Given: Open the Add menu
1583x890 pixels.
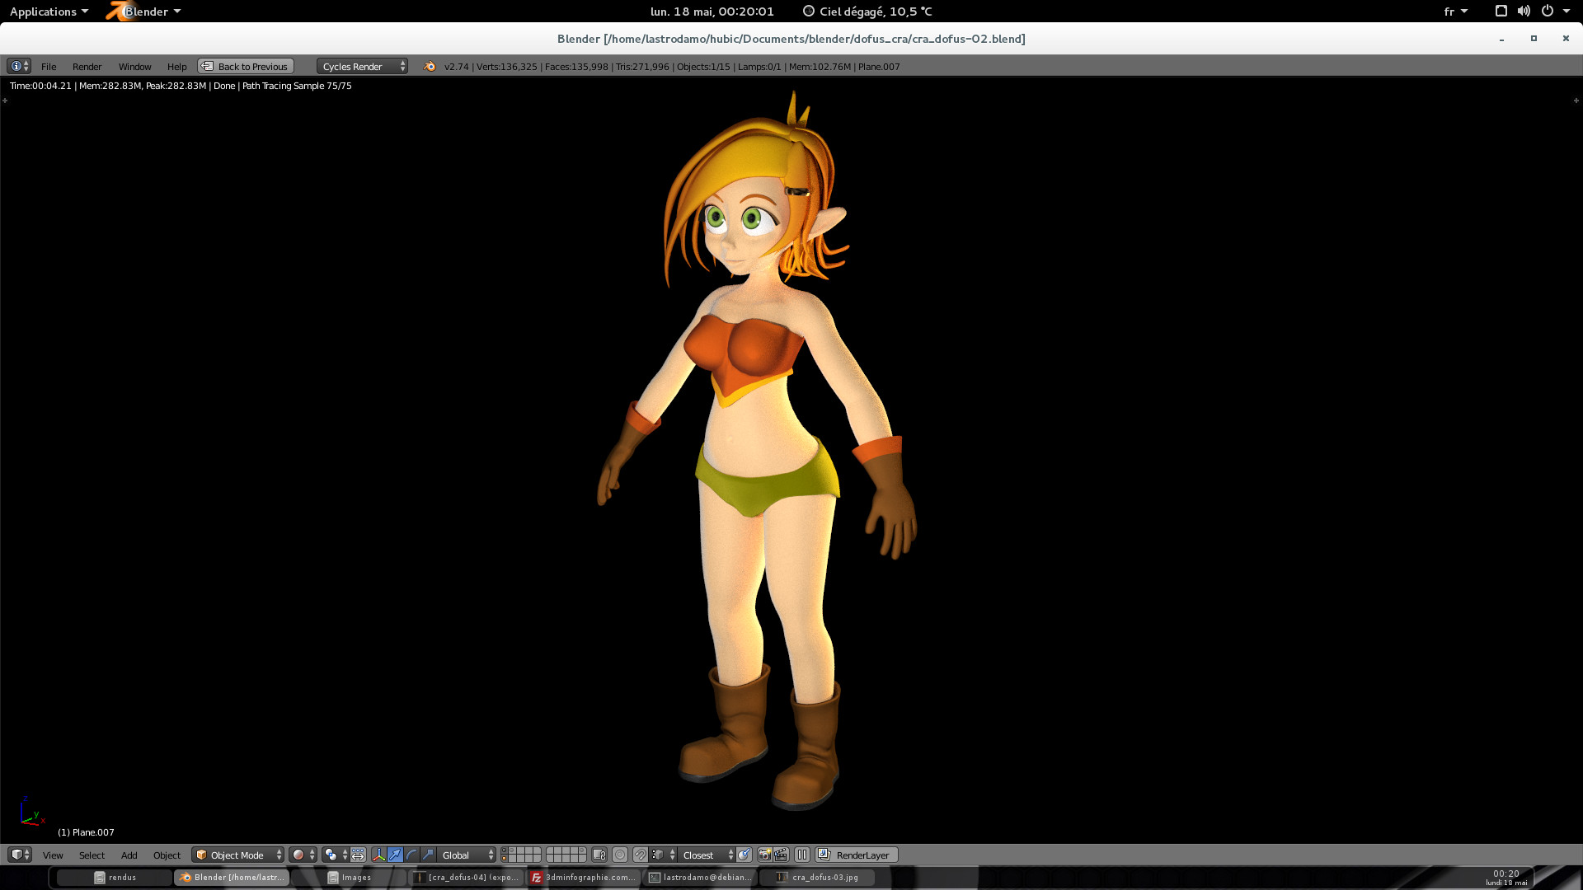Looking at the screenshot, I should click(129, 855).
